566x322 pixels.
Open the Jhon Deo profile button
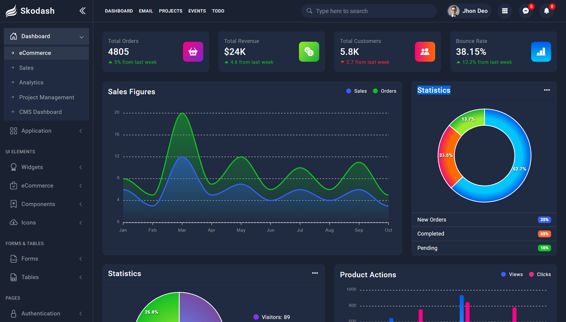(469, 11)
